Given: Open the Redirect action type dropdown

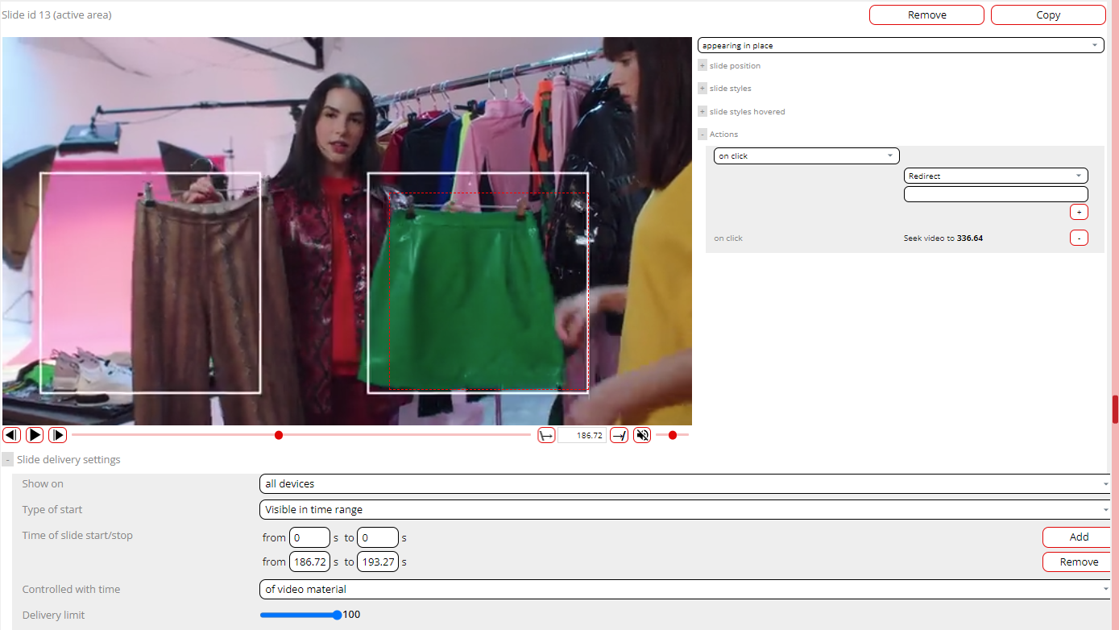Looking at the screenshot, I should tap(996, 176).
